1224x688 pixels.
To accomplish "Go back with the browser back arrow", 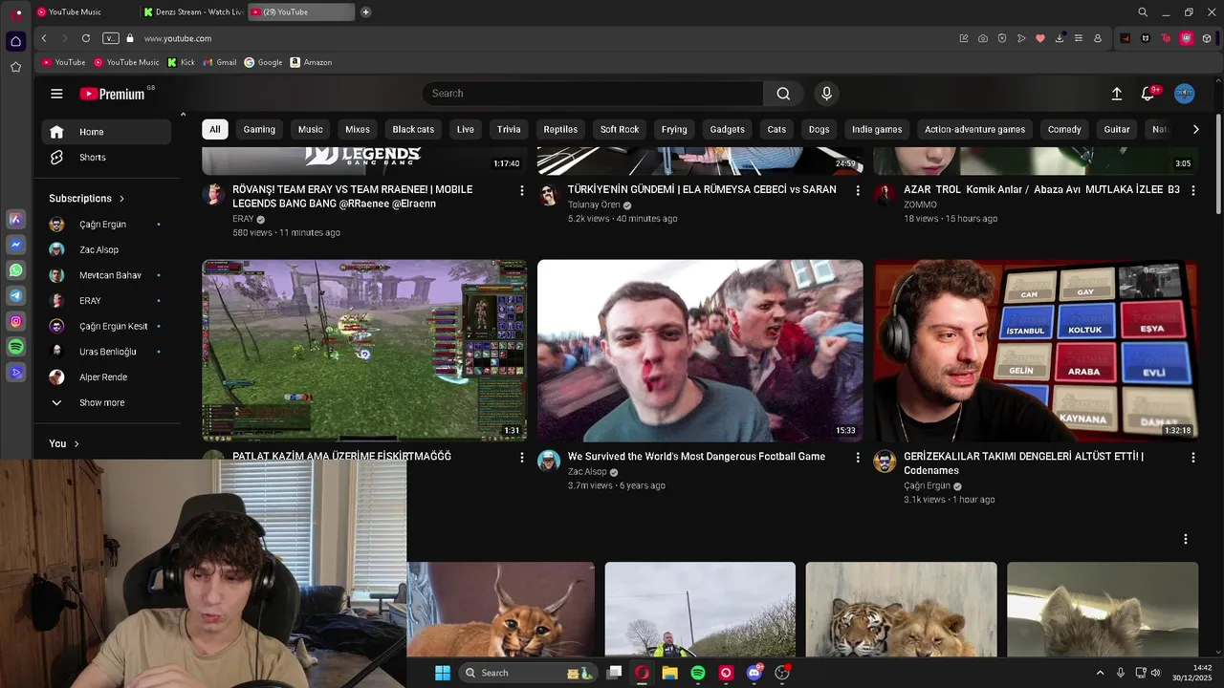I will tap(44, 38).
